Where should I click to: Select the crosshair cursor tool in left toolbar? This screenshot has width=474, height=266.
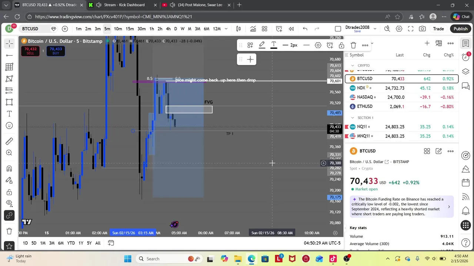click(9, 44)
